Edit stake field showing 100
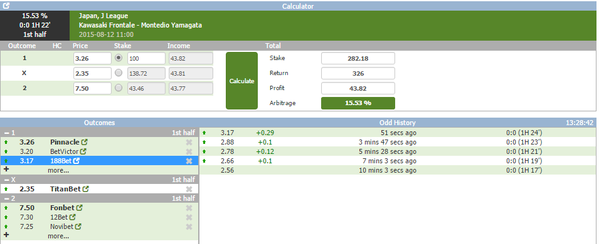The height and width of the screenshot is (244, 599). pos(146,58)
